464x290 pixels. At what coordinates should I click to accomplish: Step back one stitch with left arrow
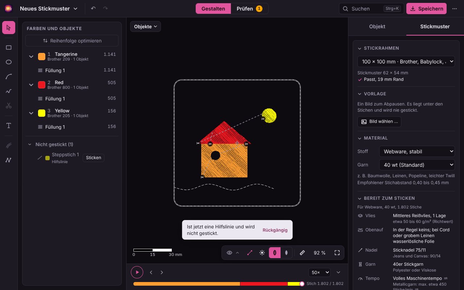(151, 272)
